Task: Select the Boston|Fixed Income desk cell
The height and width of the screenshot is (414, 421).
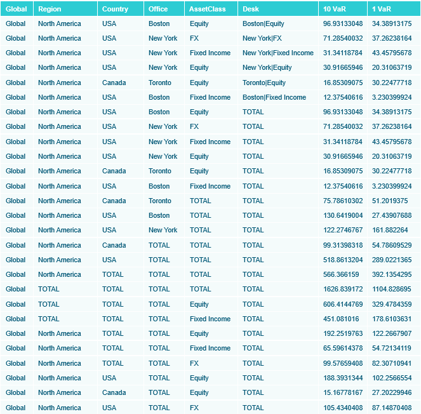Action: tap(274, 97)
